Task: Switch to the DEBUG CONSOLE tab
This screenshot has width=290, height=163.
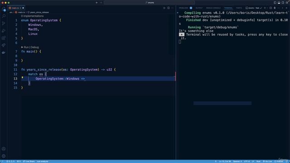Action: click(213, 8)
